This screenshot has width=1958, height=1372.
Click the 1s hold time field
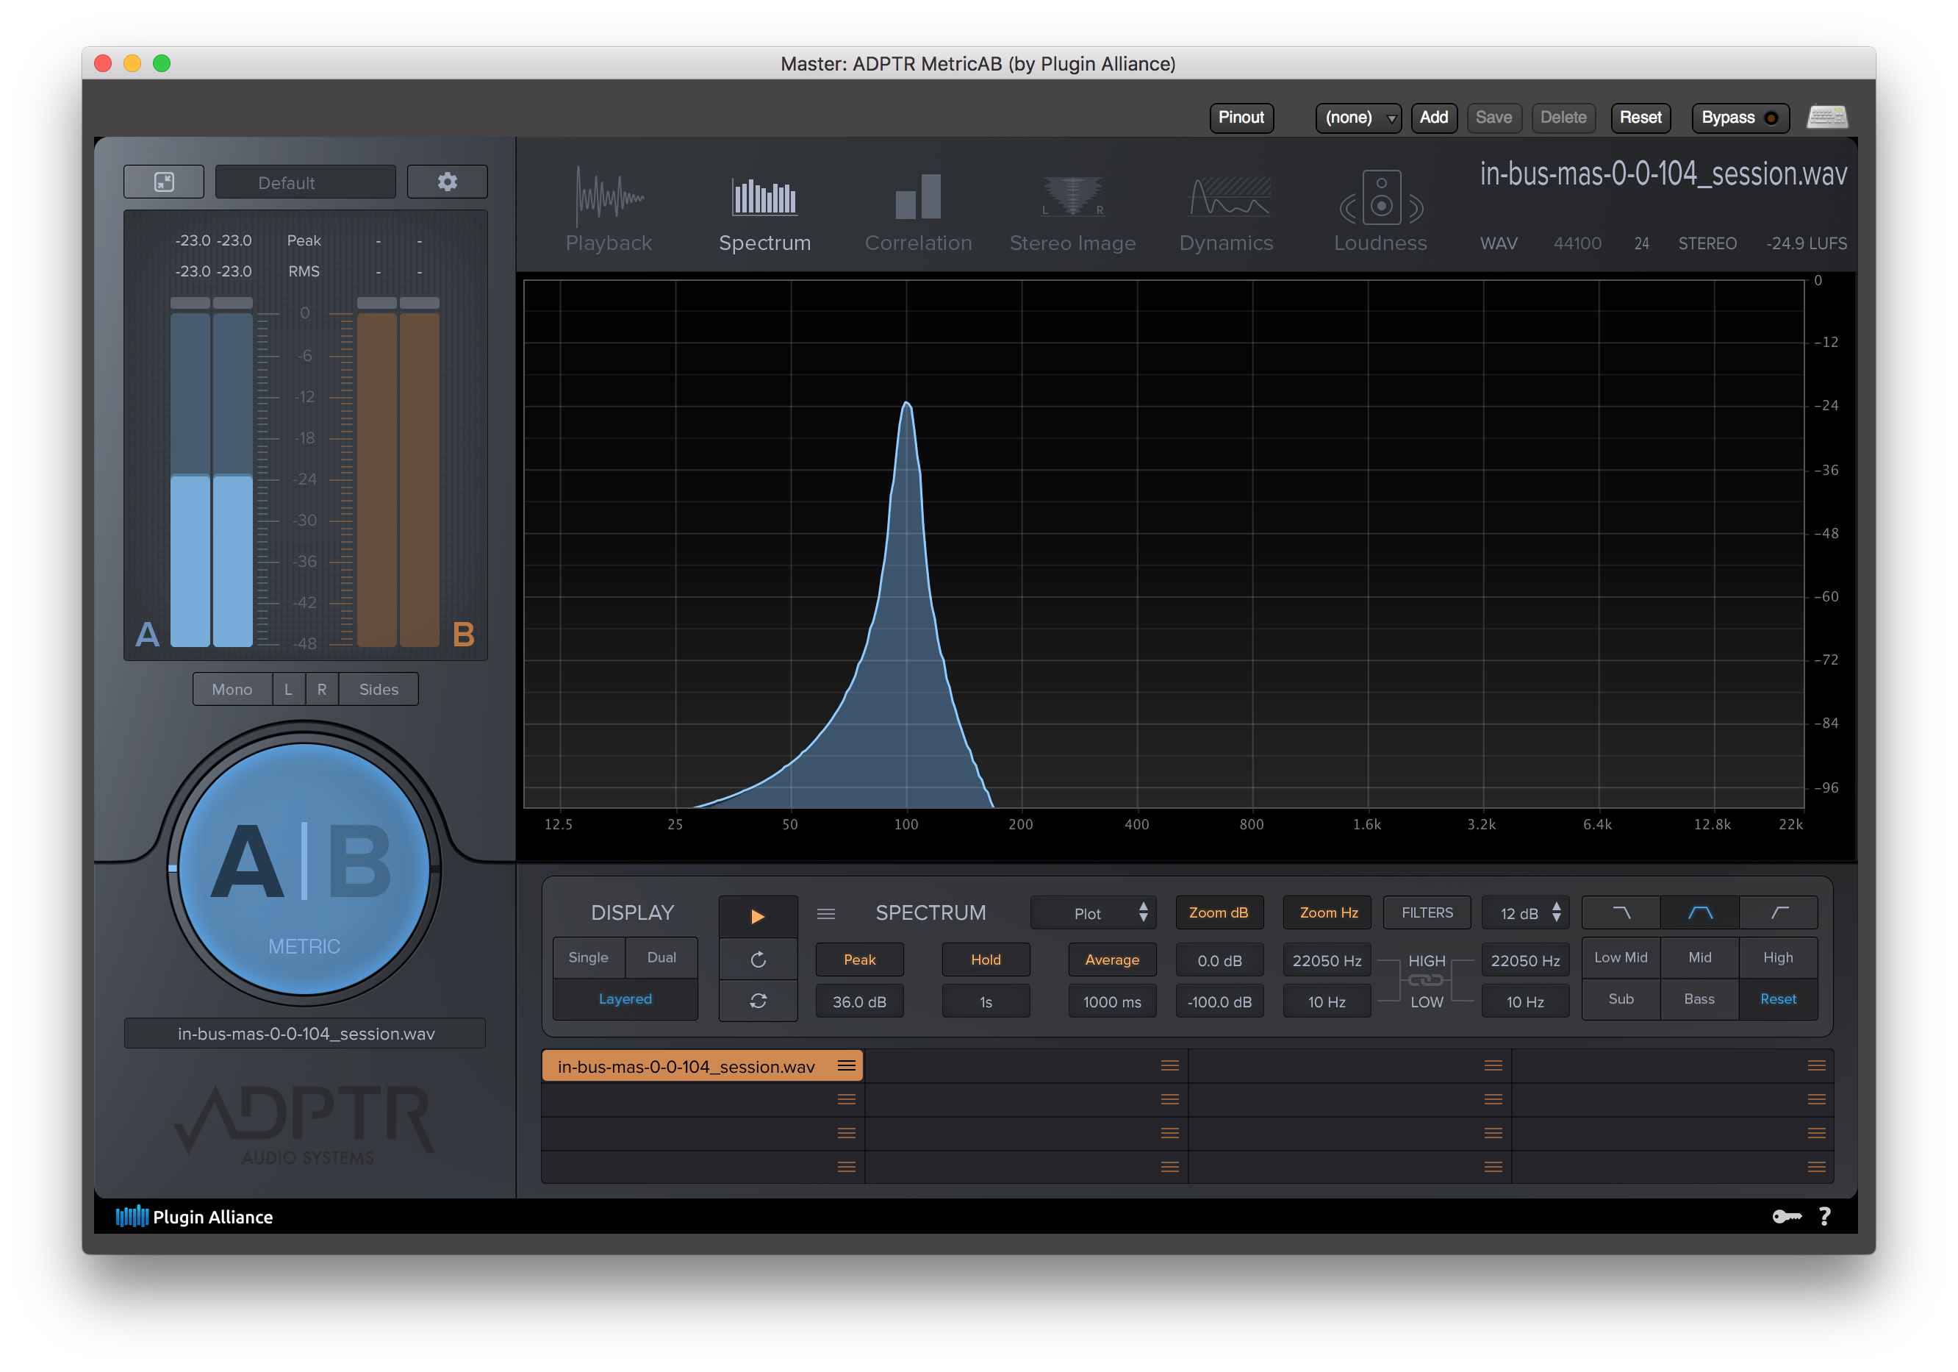point(985,1001)
